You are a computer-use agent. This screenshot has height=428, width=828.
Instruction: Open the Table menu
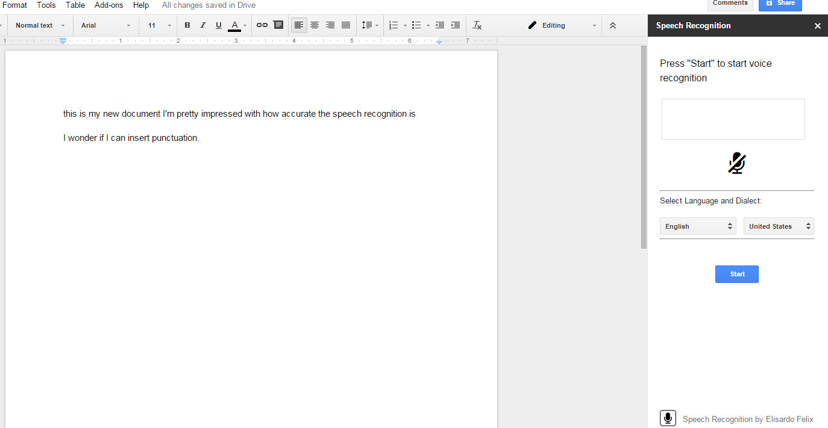(x=75, y=5)
